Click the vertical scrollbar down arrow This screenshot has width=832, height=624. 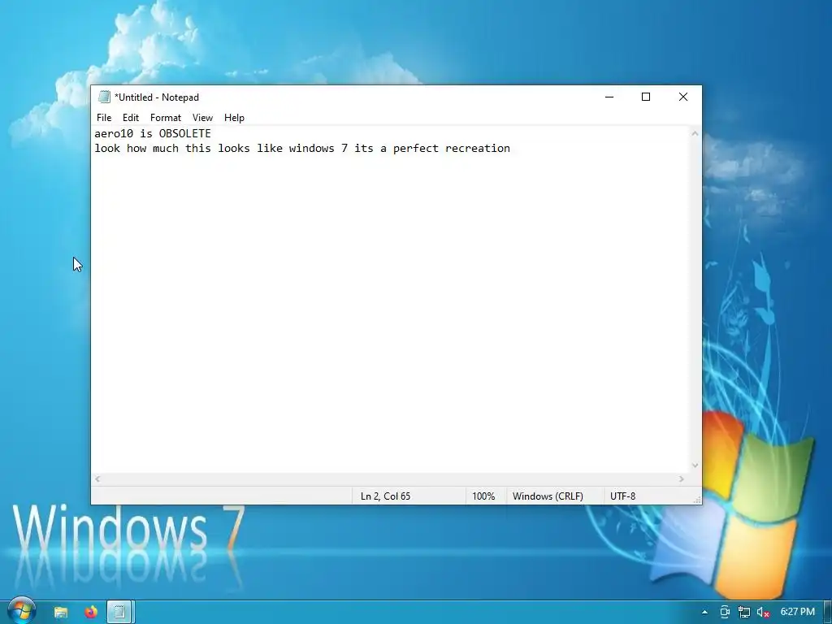click(x=695, y=466)
